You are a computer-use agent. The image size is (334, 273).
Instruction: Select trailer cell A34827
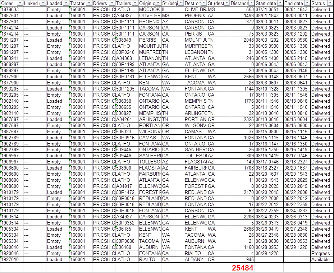(127, 15)
